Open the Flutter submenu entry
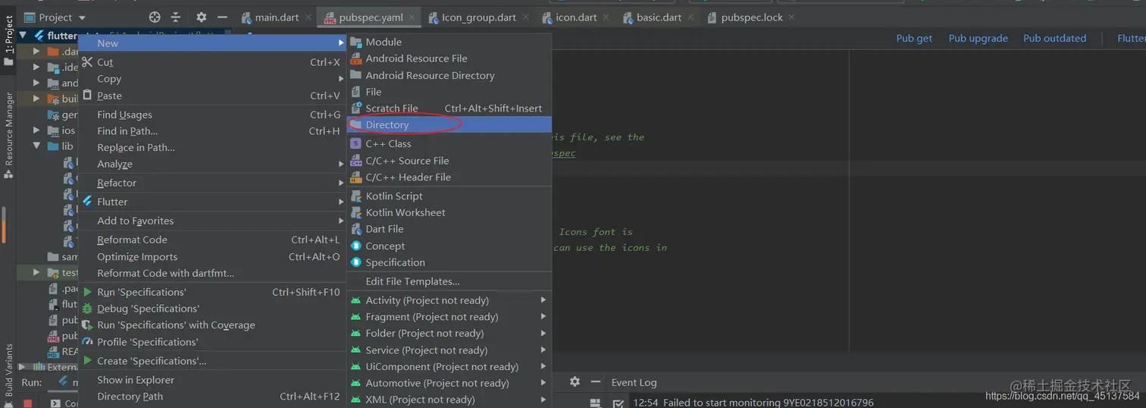Image resolution: width=1146 pixels, height=408 pixels. [212, 202]
